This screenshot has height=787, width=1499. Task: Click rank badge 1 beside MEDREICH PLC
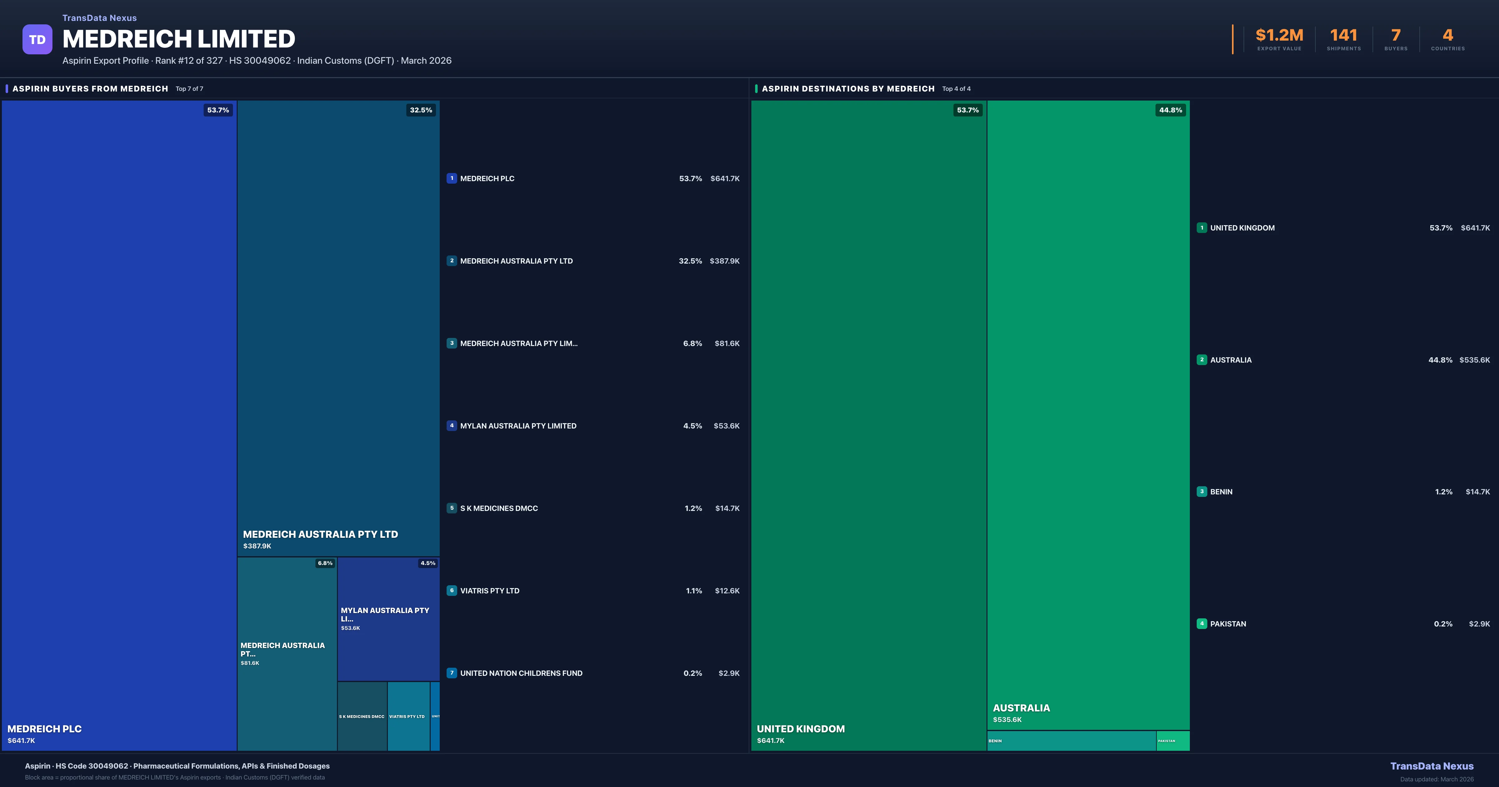[x=452, y=179]
